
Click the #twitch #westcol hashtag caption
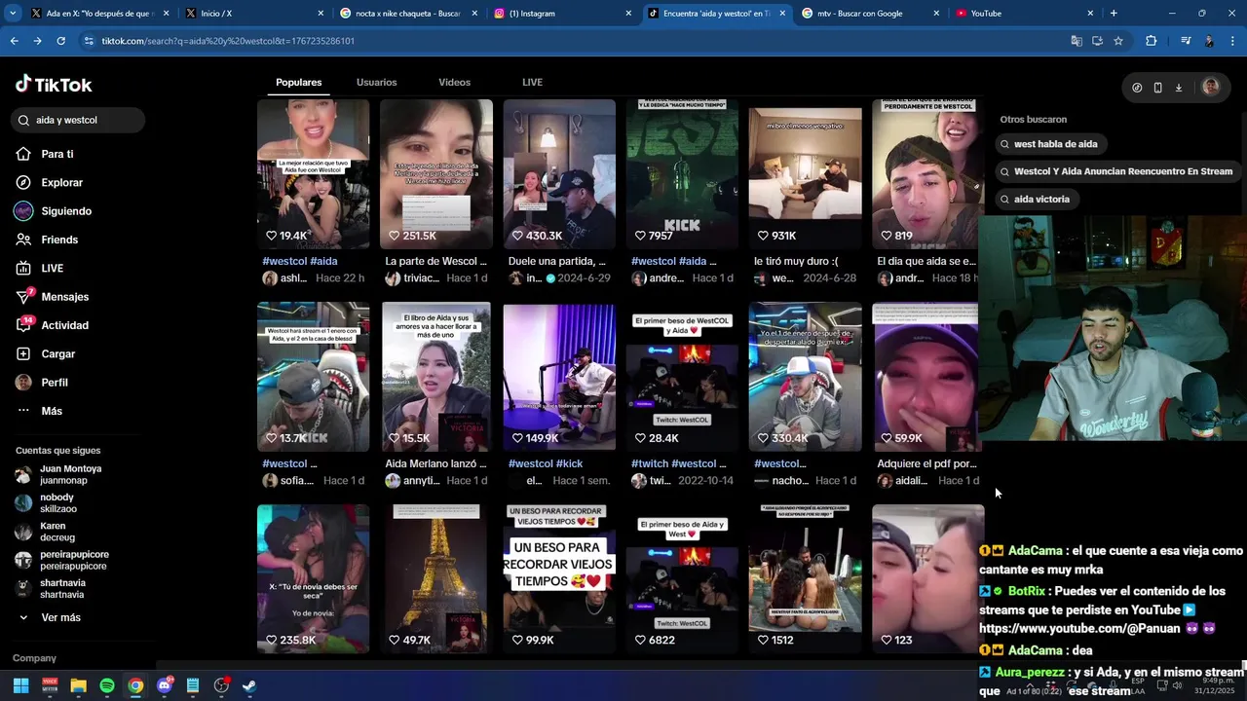pos(679,463)
